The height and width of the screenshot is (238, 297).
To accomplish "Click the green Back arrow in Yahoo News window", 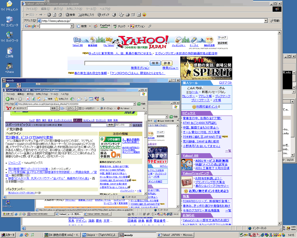I will 8,99.
